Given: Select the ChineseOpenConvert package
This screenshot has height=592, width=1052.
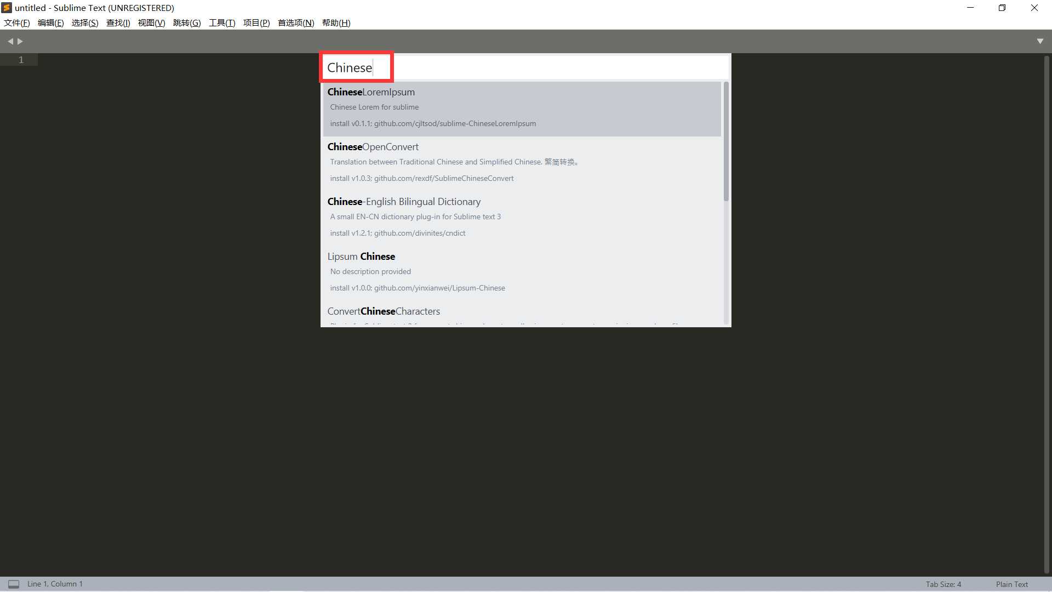Looking at the screenshot, I should [x=522, y=163].
